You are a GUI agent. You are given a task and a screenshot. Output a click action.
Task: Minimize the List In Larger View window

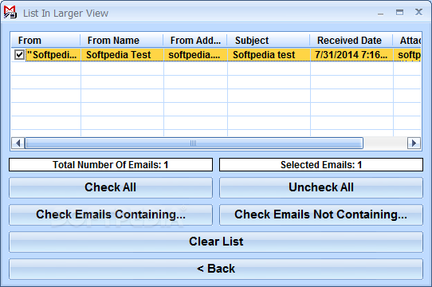(x=381, y=13)
